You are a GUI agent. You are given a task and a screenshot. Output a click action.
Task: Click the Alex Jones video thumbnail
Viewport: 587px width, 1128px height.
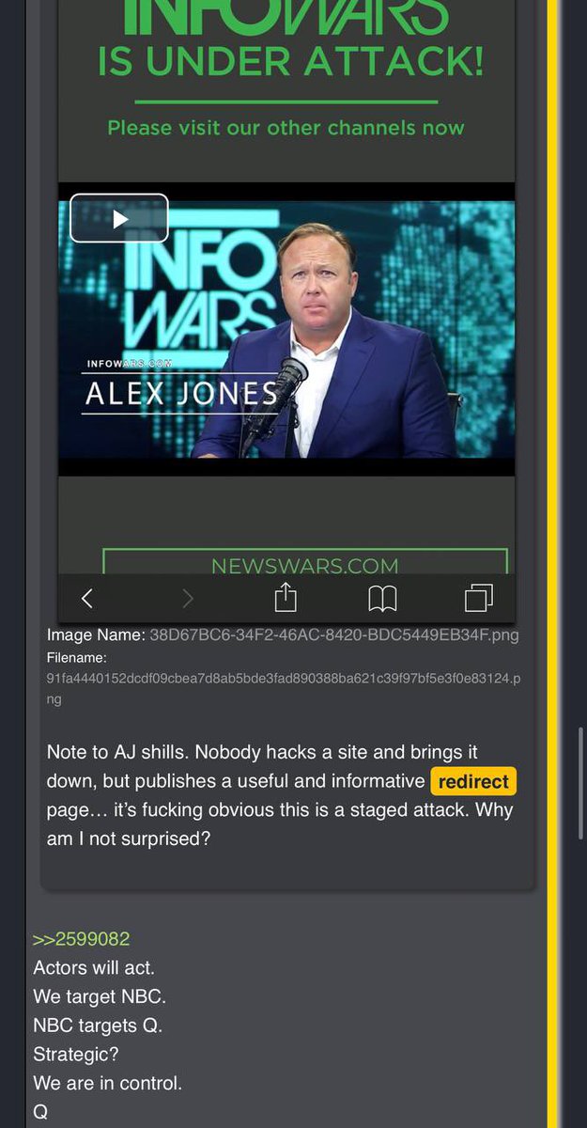pos(286,329)
